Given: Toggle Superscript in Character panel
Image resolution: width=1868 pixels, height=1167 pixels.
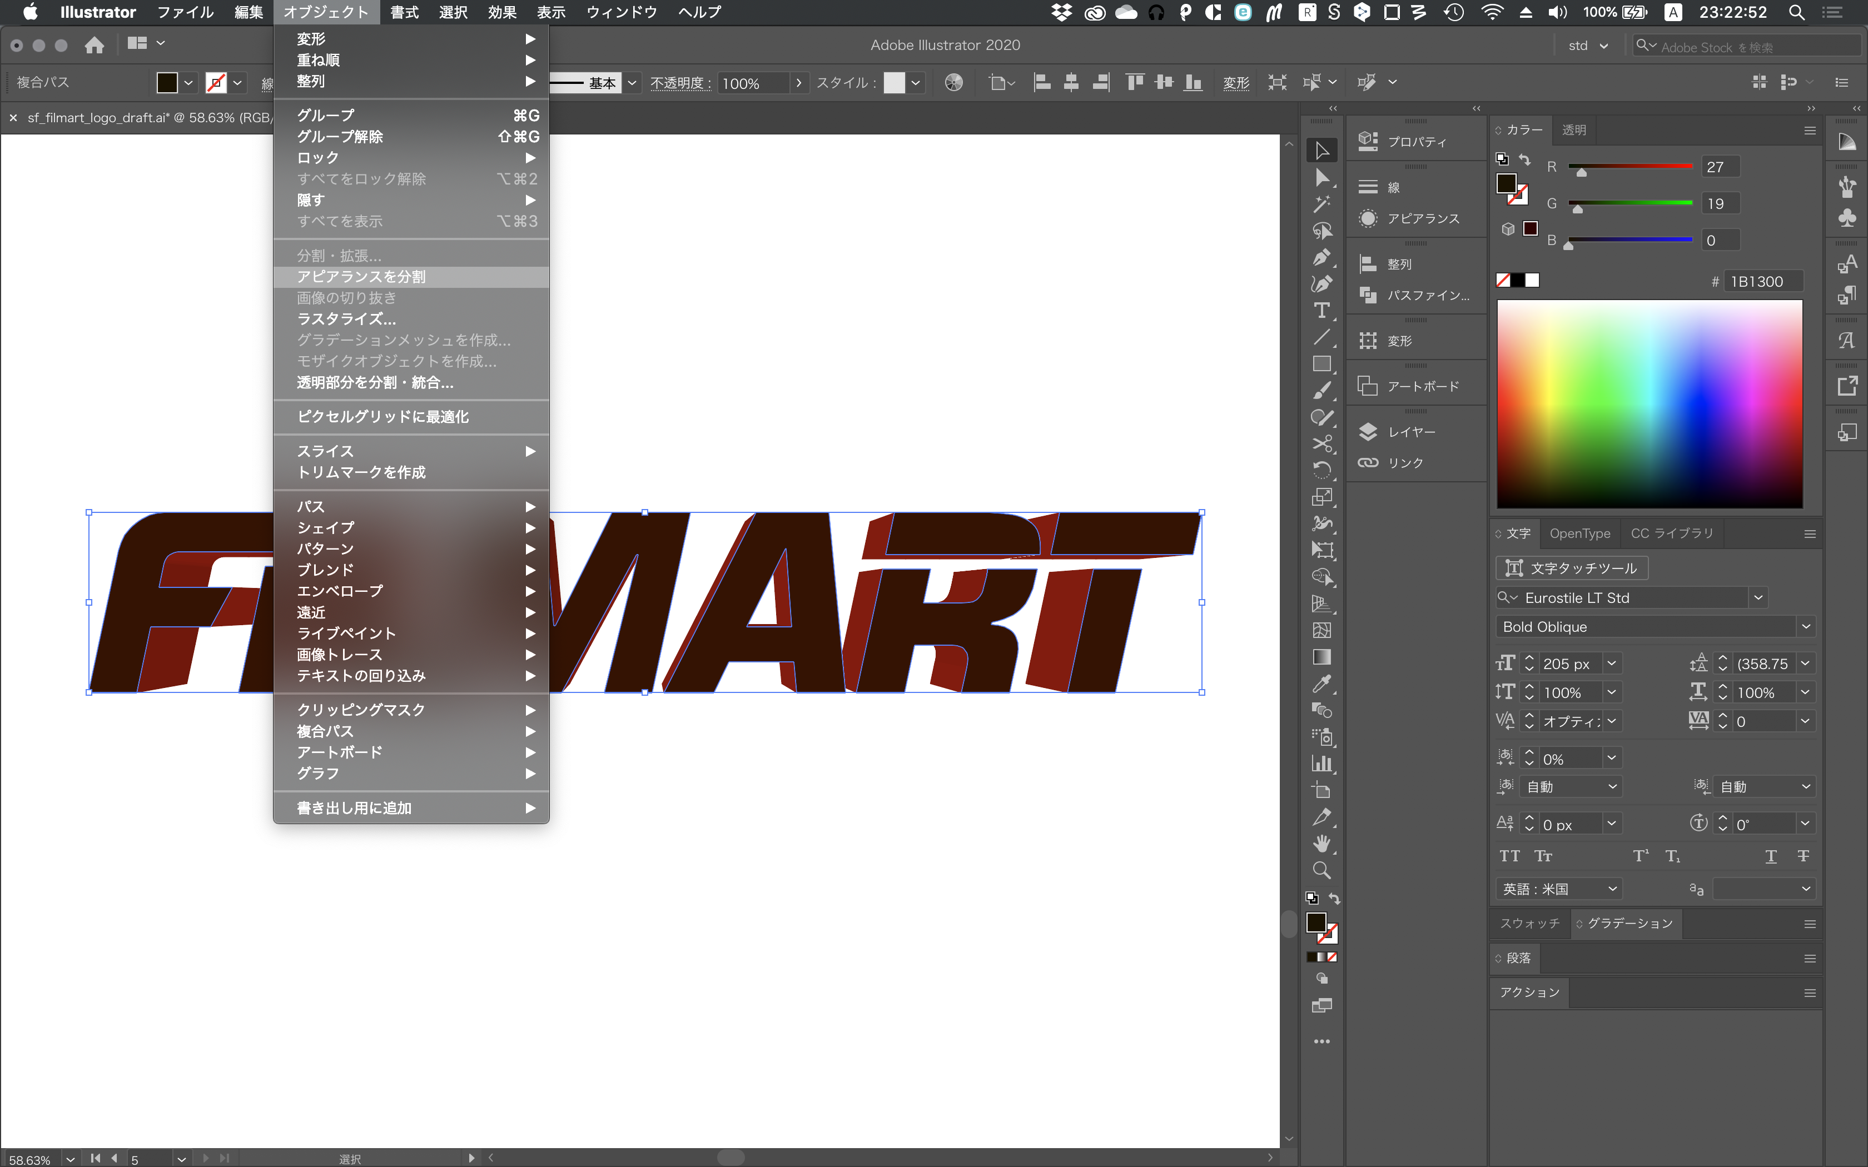Looking at the screenshot, I should pyautogui.click(x=1640, y=856).
